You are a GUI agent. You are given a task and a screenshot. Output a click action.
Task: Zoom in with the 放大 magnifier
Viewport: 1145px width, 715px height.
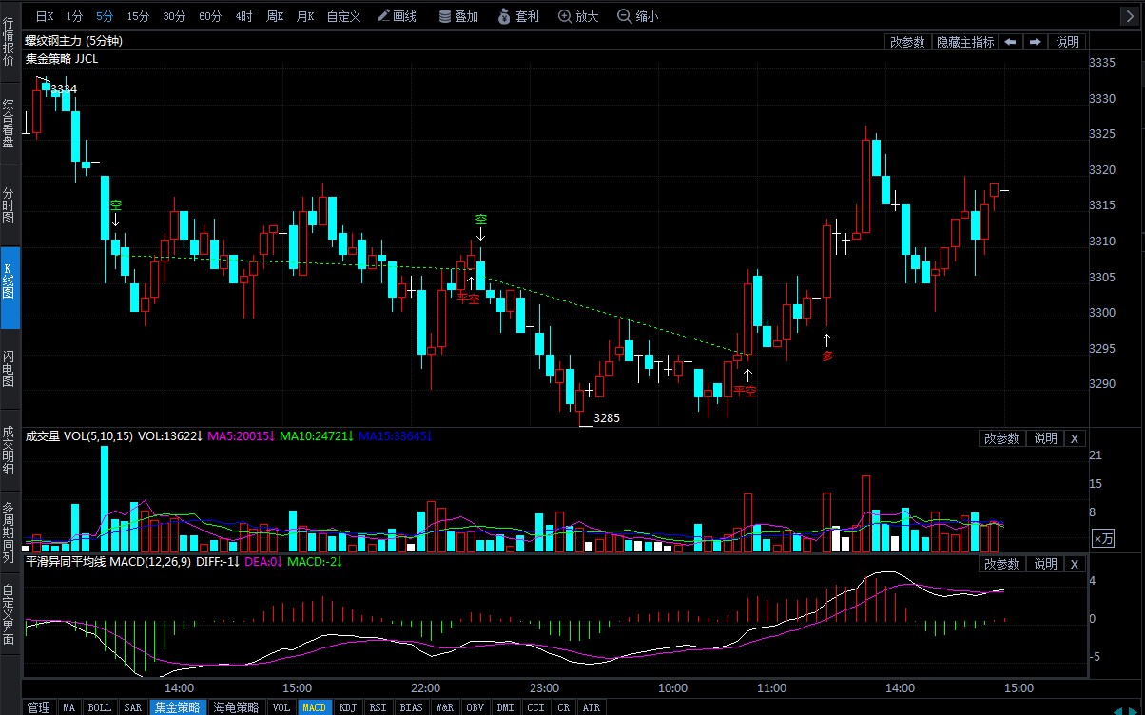(578, 16)
